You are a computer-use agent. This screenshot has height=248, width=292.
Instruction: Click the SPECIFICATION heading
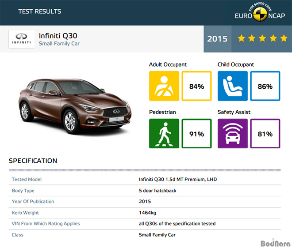pyautogui.click(x=33, y=161)
